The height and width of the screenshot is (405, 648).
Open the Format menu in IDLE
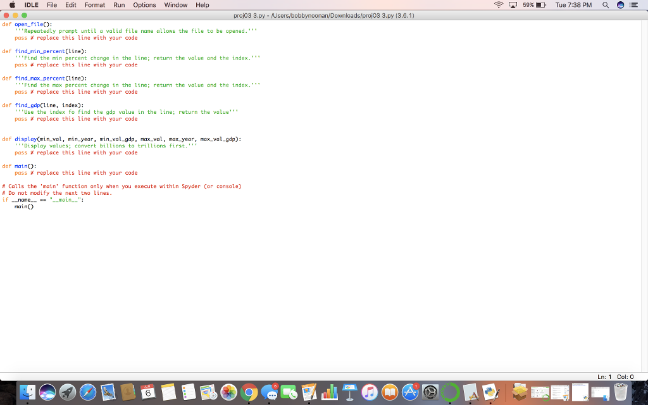(x=94, y=4)
